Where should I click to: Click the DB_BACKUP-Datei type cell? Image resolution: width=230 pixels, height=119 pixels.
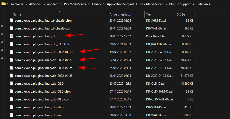(x=158, y=44)
